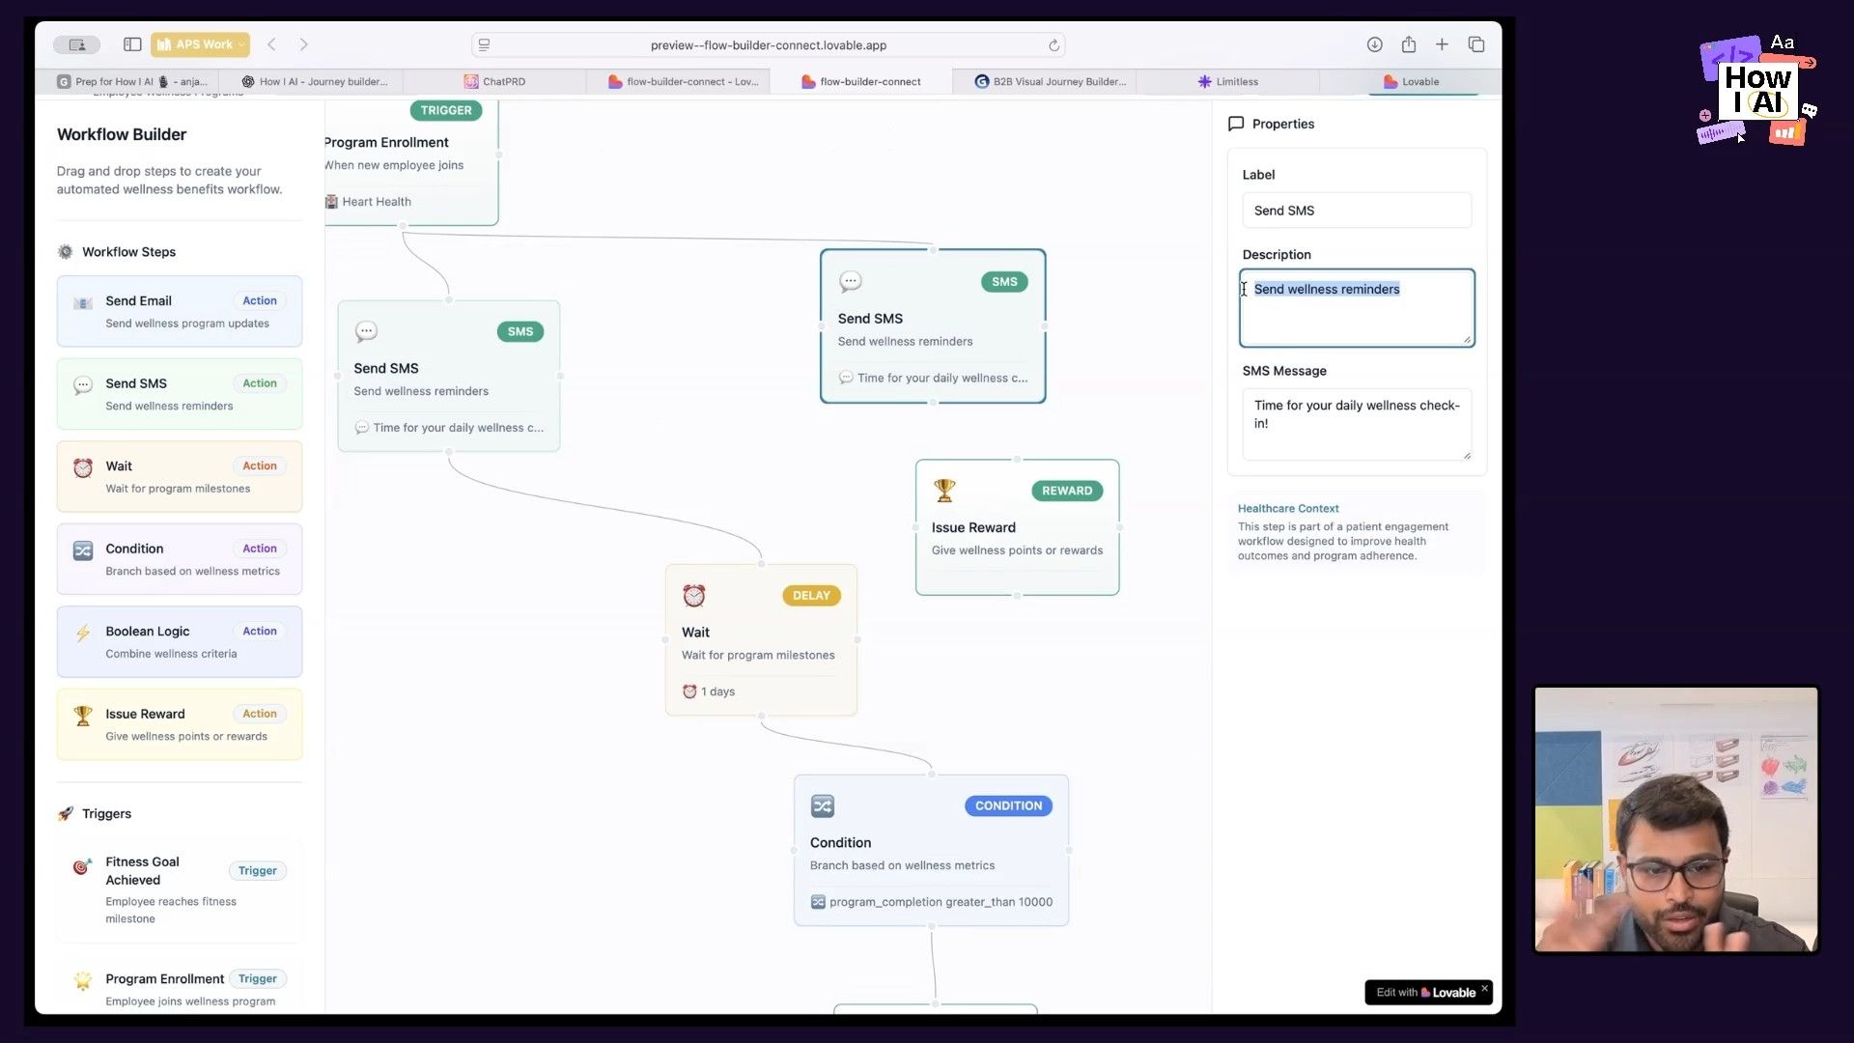Switch to the Lovable tab
The height and width of the screenshot is (1043, 1854).
1411,82
